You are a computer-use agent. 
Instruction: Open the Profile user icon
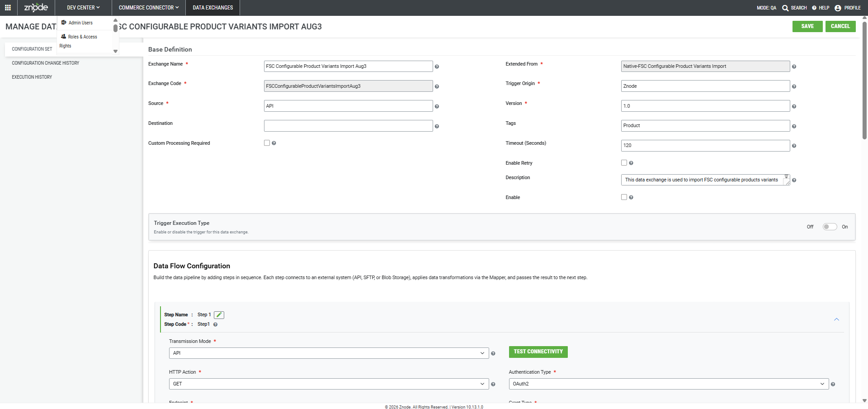coord(838,8)
